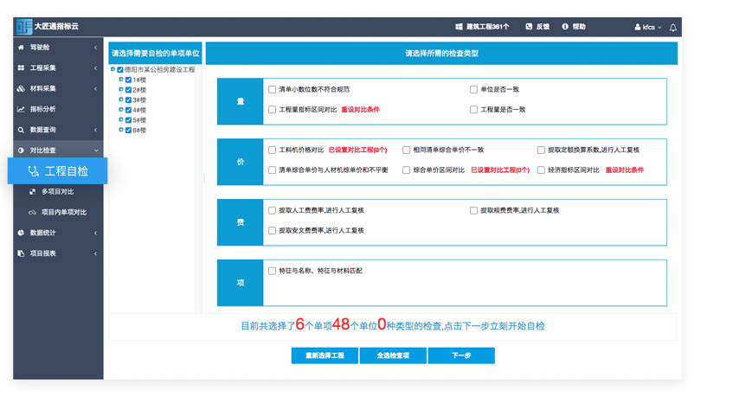Screen dimensions: 752x397
Task: Expand the 5#楼 tree node
Action: point(121,120)
